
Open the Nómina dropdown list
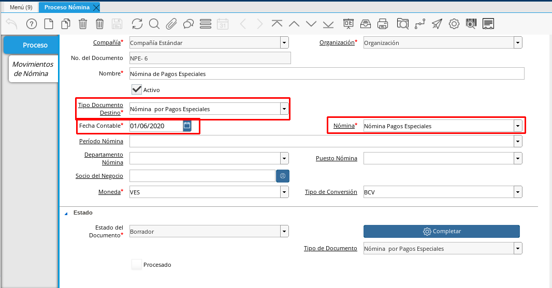click(517, 126)
